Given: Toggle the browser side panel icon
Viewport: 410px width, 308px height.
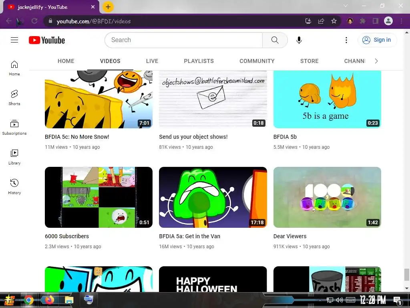Looking at the screenshot, I should 376,21.
